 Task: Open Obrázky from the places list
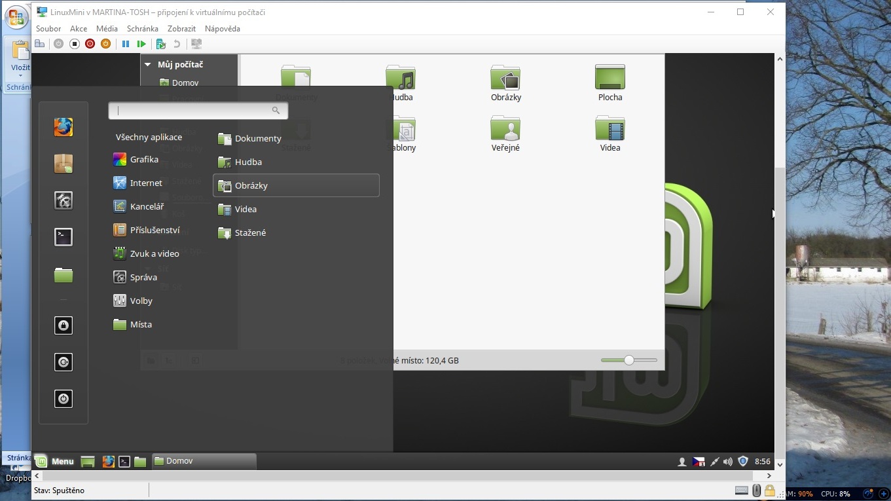297,185
